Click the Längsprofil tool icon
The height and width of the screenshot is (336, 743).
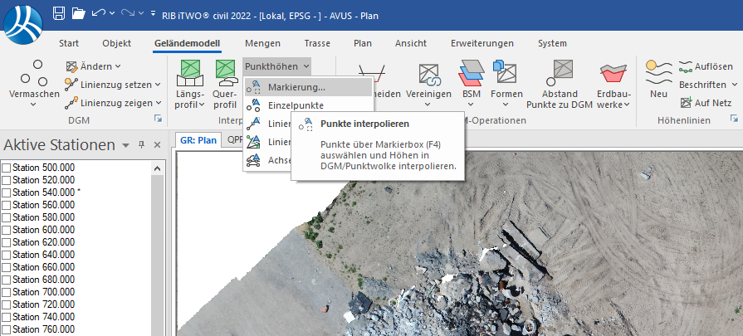click(x=191, y=73)
